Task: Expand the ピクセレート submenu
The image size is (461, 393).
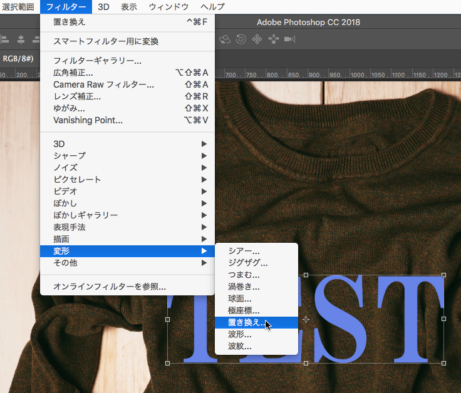Action: click(x=127, y=180)
